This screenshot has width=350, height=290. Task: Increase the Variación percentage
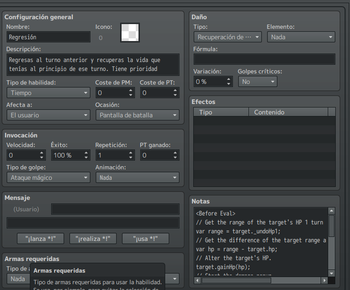coord(228,79)
